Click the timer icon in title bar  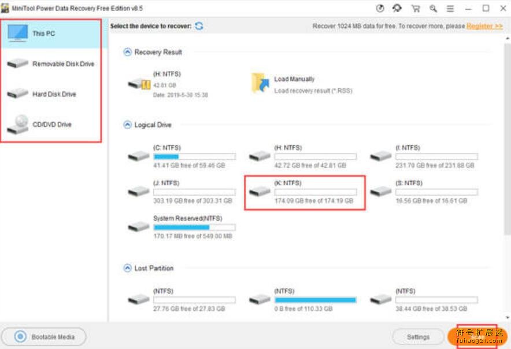pyautogui.click(x=380, y=9)
